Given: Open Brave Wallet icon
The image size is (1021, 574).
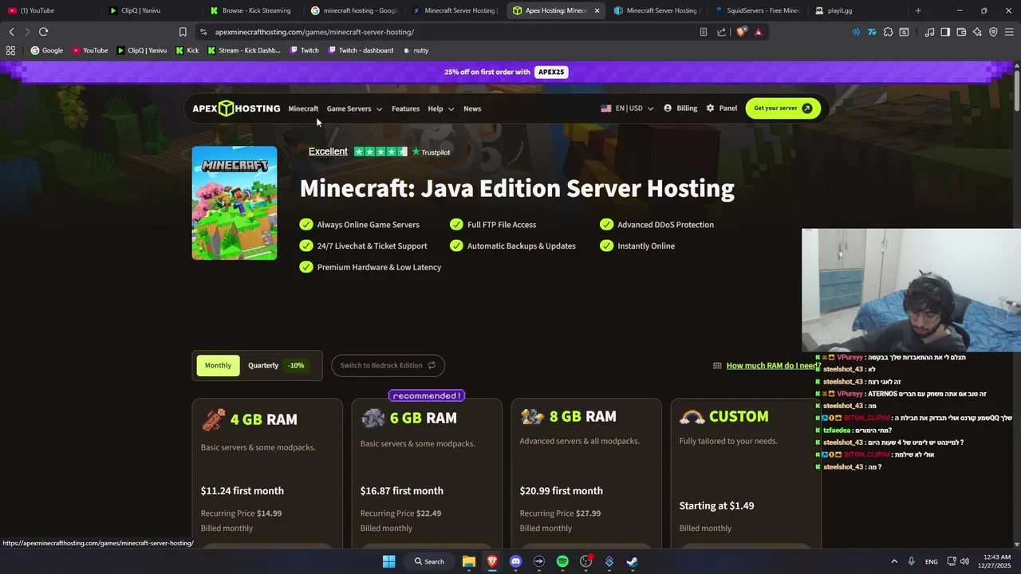Looking at the screenshot, I should (961, 32).
